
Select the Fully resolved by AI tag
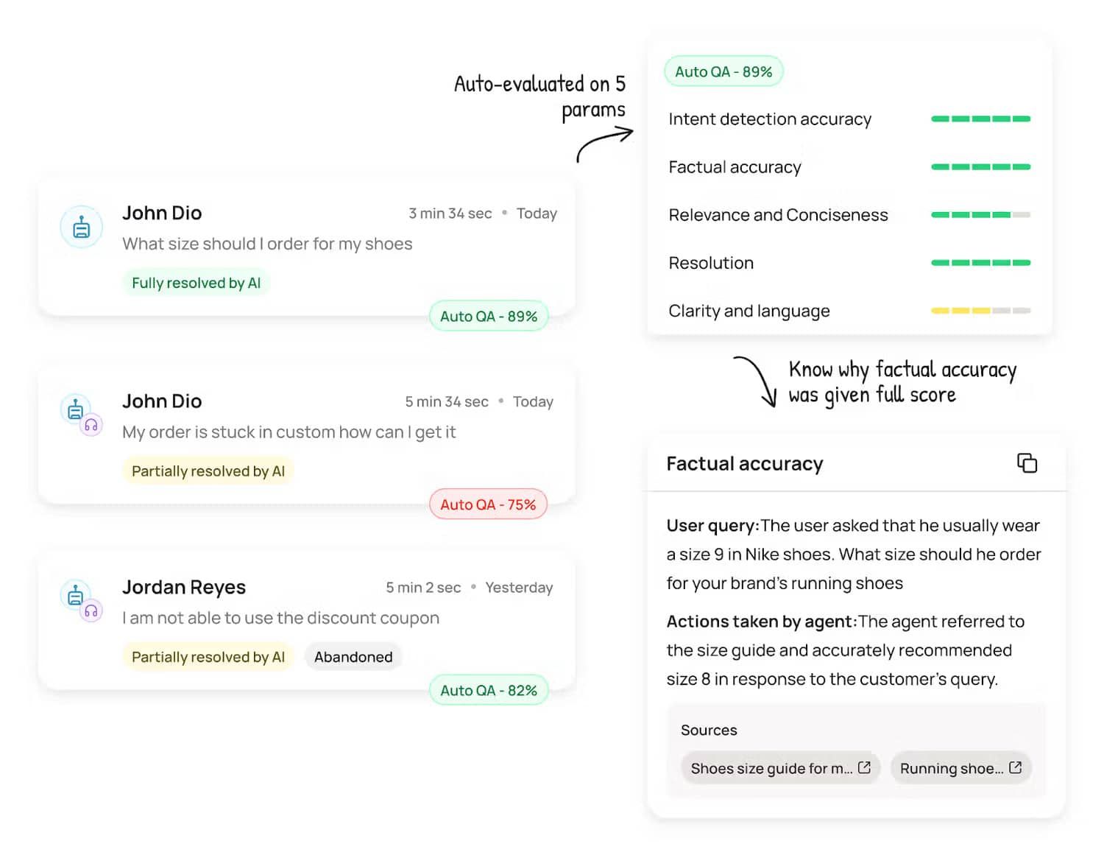196,283
